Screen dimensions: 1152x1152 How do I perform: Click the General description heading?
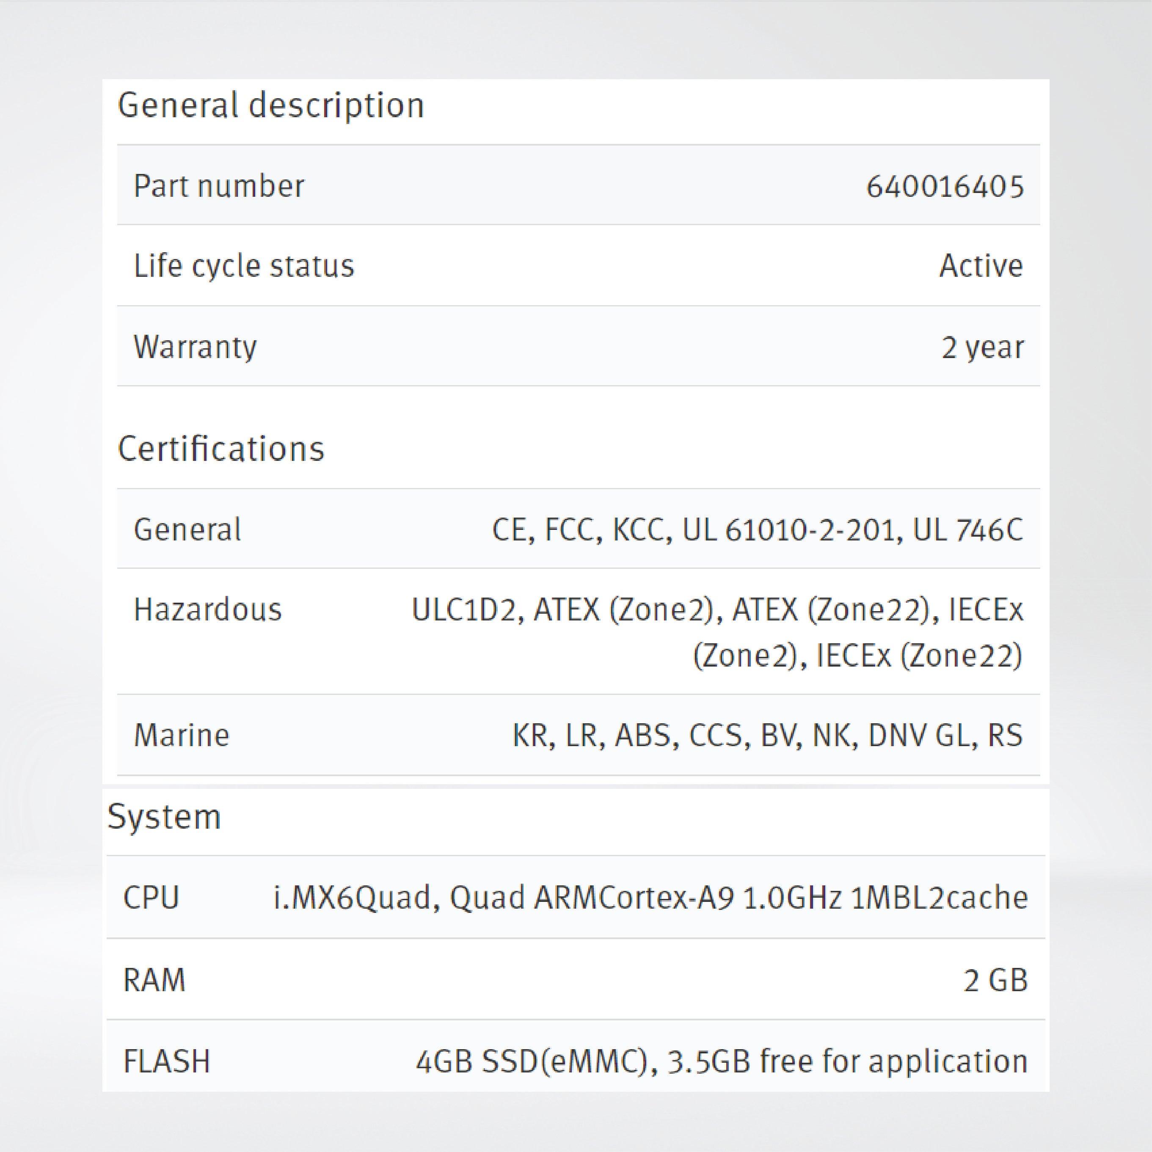click(271, 105)
